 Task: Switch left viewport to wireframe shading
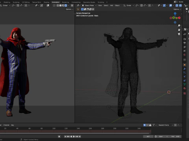coord(58,5)
